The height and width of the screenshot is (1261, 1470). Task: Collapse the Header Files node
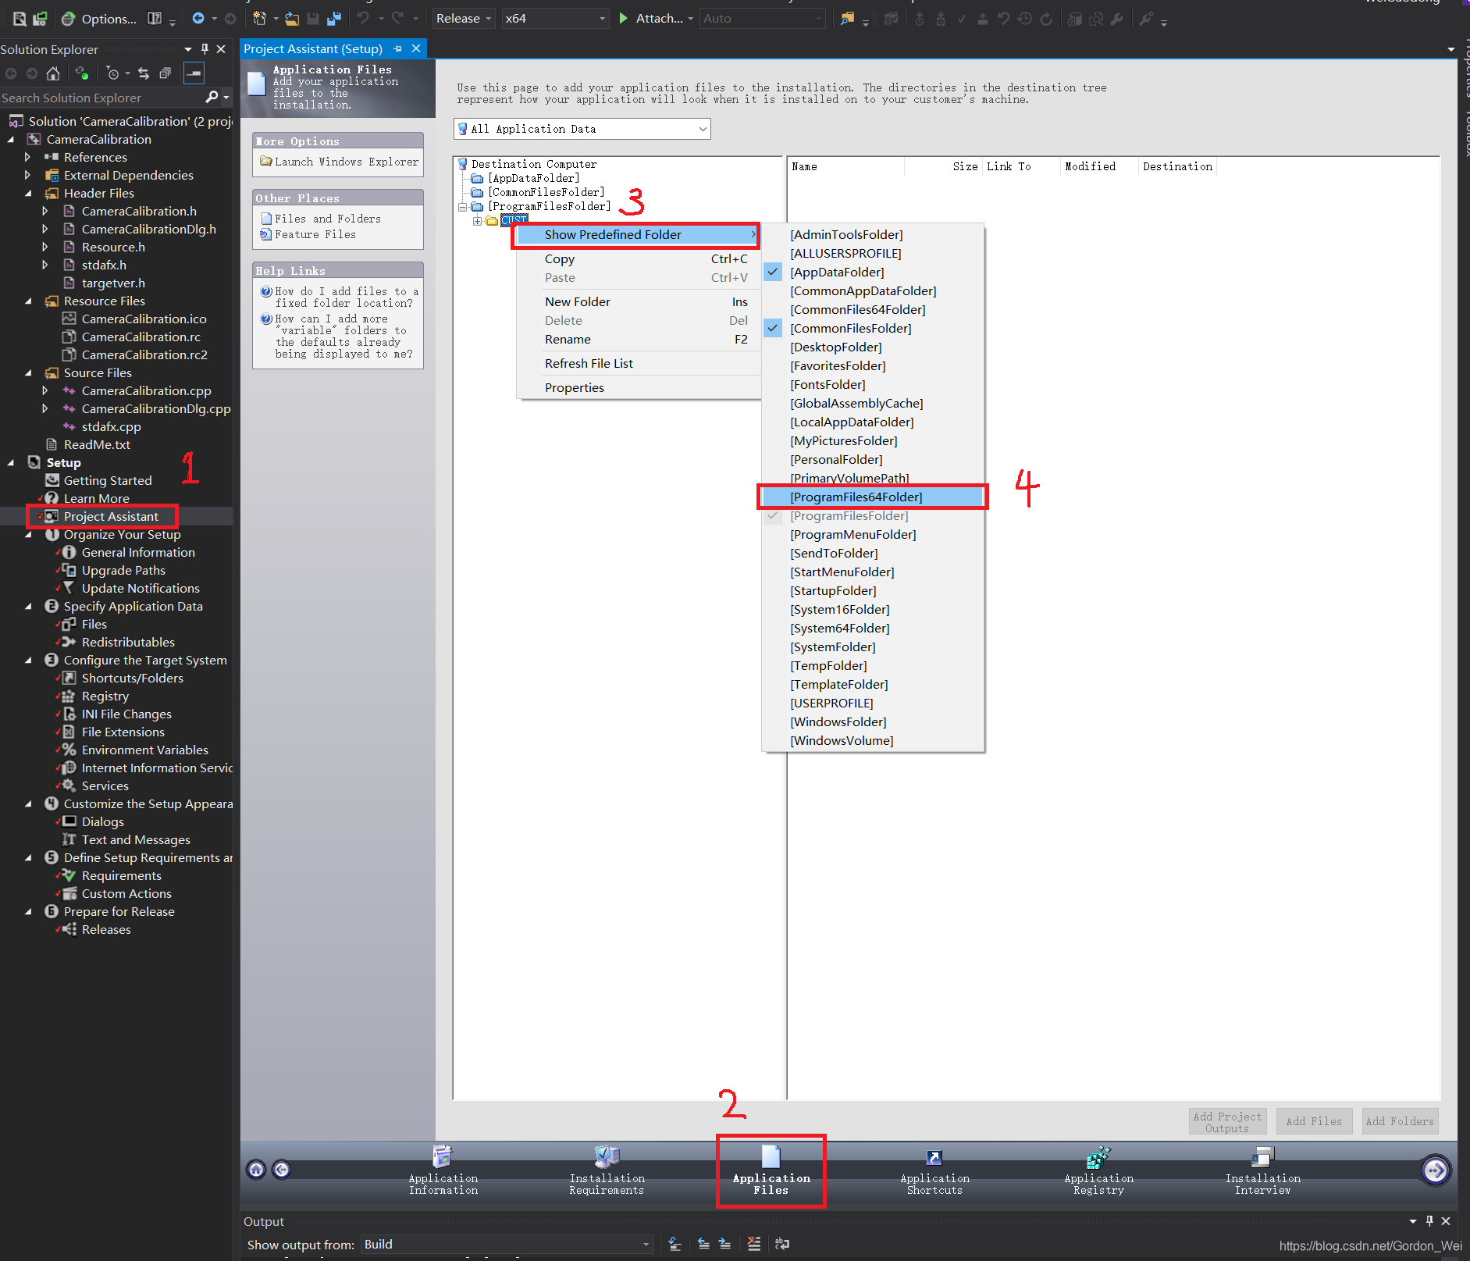[28, 193]
